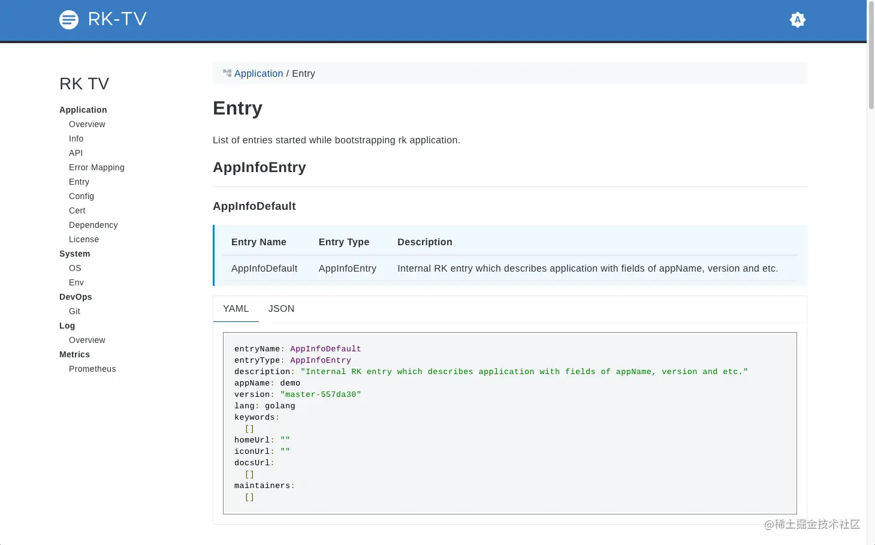This screenshot has height=545, width=875.
Task: Open the Config sidebar page
Action: [x=82, y=196]
